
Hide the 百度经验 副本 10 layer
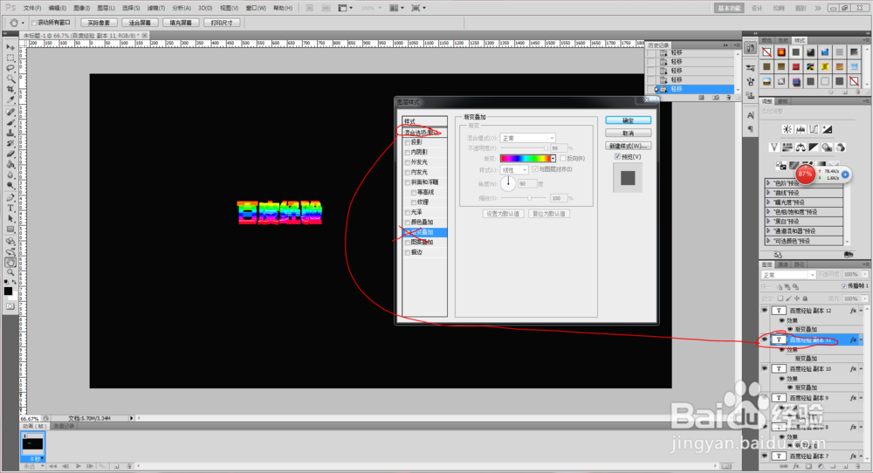pyautogui.click(x=765, y=368)
